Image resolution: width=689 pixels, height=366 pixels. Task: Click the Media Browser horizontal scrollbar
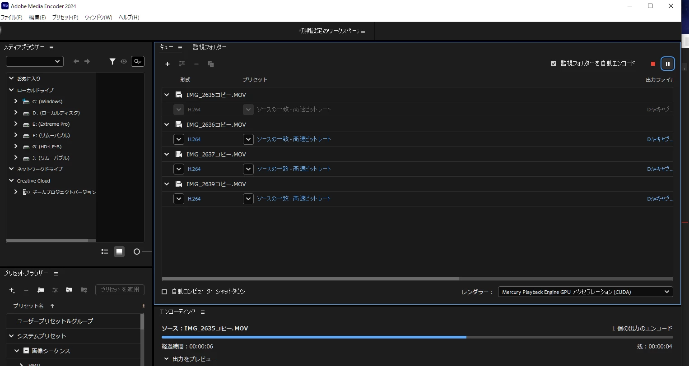(47, 241)
